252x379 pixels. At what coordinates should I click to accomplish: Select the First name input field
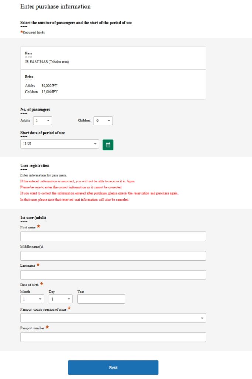pos(113,236)
